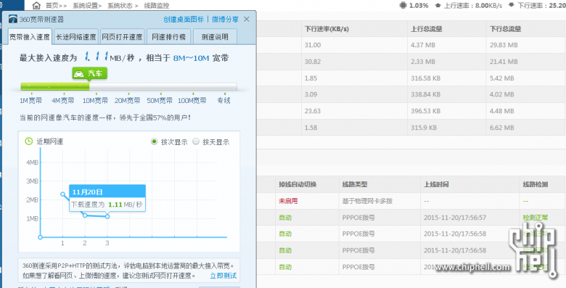The width and height of the screenshot is (566, 288).
Task: Click the 6.62 MB cell
Action: [x=502, y=128]
